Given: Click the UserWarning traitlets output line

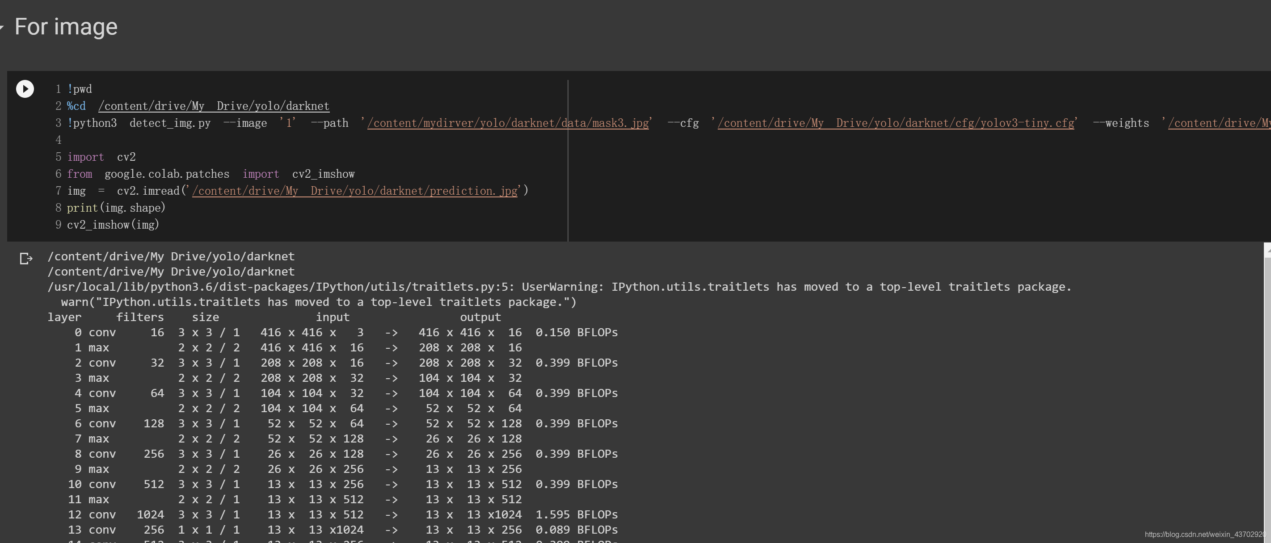Looking at the screenshot, I should coord(559,287).
